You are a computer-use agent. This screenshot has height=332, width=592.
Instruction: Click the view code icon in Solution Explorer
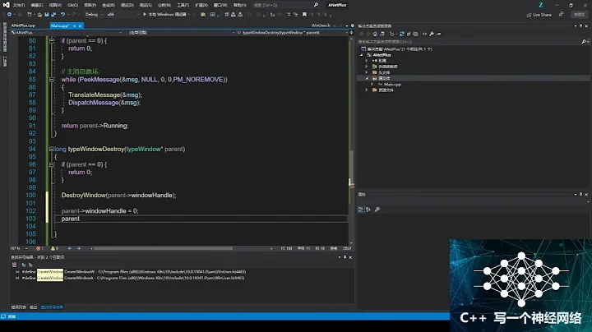tap(425, 34)
